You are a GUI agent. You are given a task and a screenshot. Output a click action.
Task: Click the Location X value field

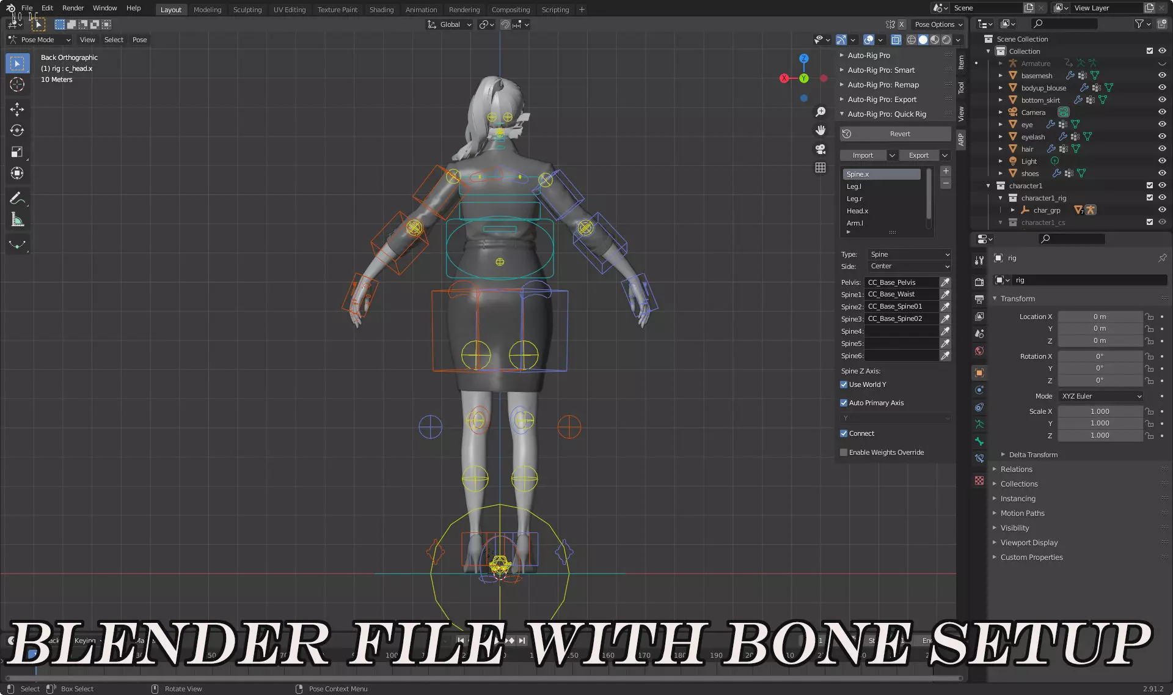[x=1100, y=317]
